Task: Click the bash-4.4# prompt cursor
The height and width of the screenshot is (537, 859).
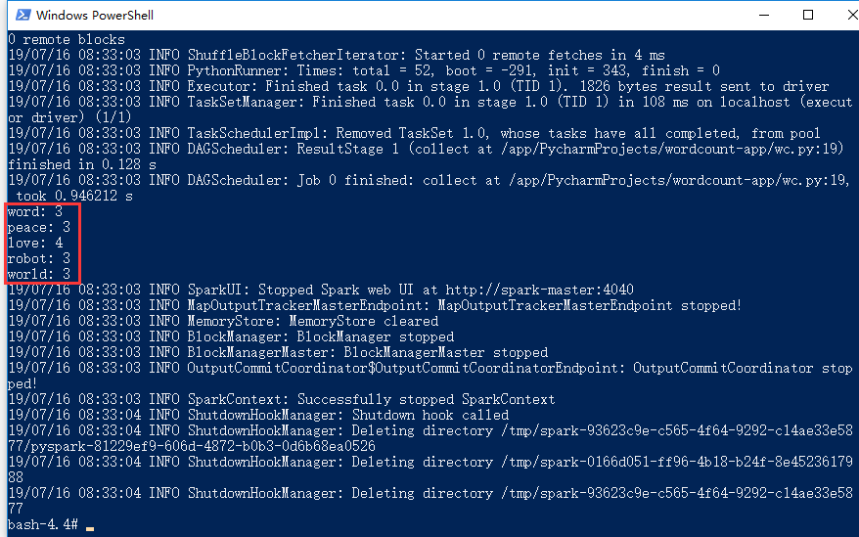Action: 90,526
